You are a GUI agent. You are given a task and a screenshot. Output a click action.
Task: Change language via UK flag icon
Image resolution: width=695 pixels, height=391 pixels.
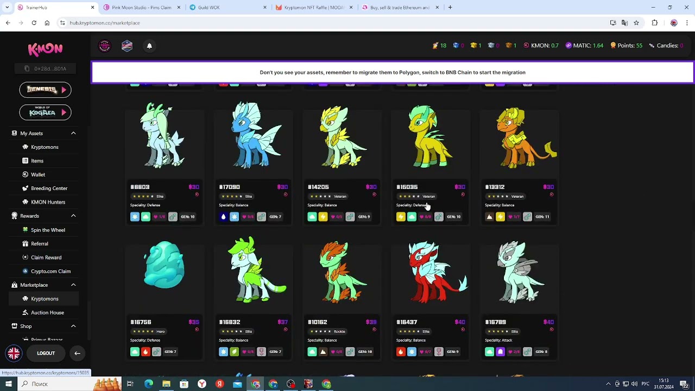coord(14,354)
